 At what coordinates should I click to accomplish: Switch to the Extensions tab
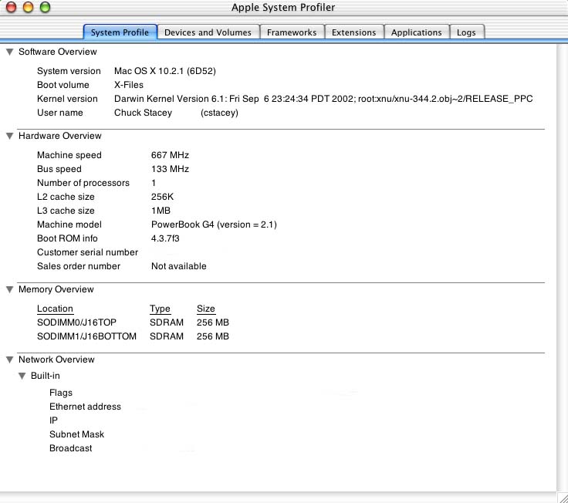[x=354, y=32]
